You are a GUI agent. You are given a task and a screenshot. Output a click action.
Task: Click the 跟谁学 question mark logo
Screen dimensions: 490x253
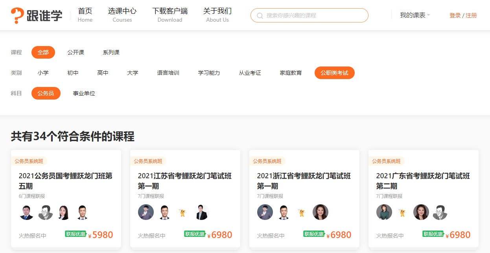(17, 14)
